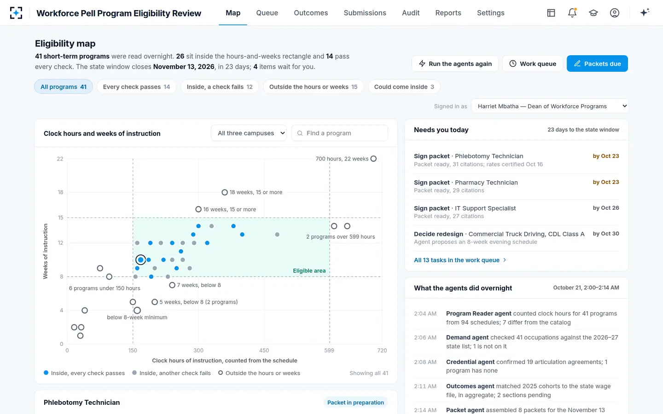The image size is (663, 414).
Task: Click Inside, another check fails legend
Action: pyautogui.click(x=171, y=373)
